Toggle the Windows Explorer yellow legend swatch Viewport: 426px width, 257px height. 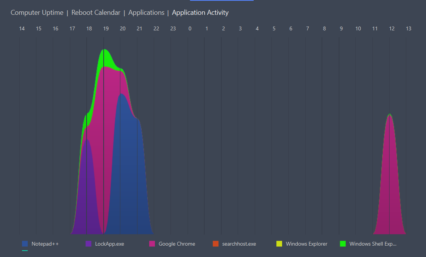click(x=279, y=244)
